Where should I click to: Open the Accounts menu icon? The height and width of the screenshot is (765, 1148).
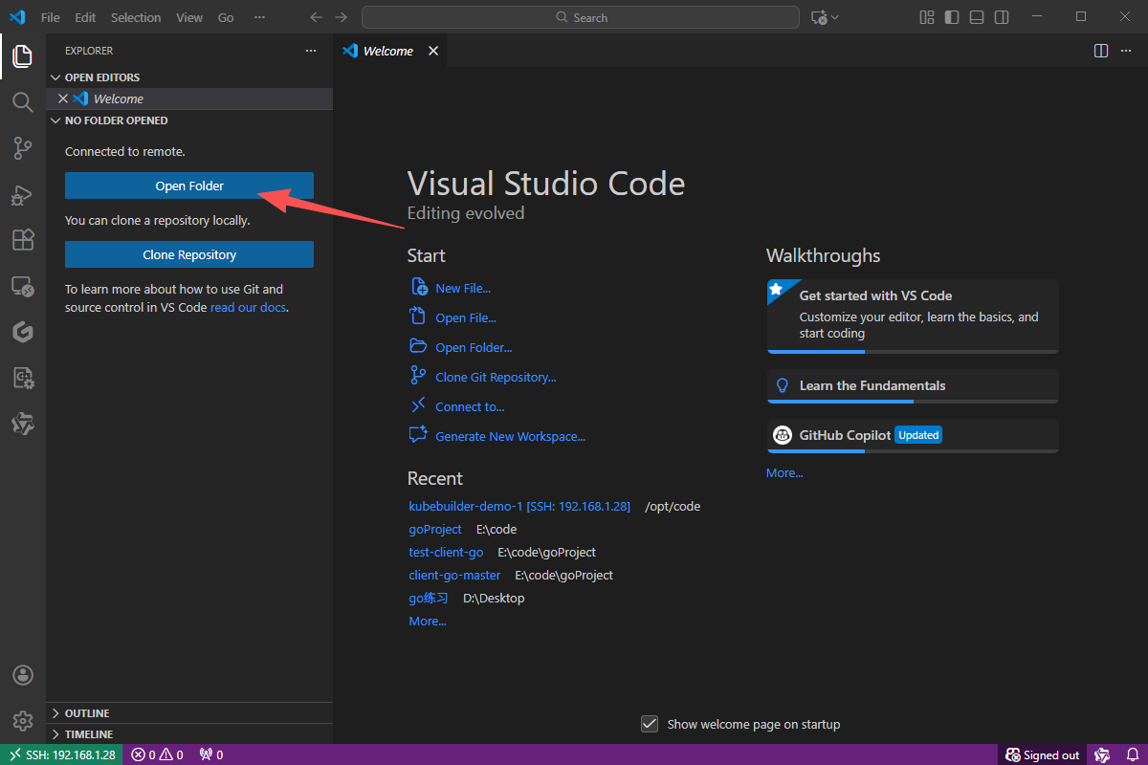[23, 675]
